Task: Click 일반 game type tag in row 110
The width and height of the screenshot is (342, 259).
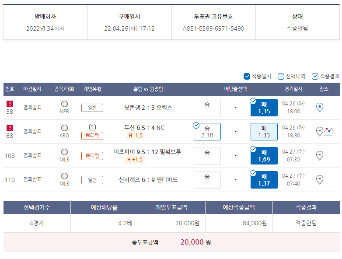Action: point(92,180)
